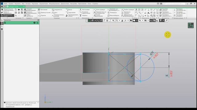Open the Вид menu
This screenshot has height=110, width=197.
coord(23,4)
